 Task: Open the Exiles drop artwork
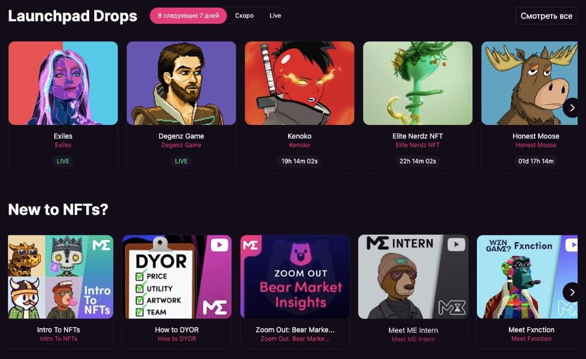click(x=63, y=83)
